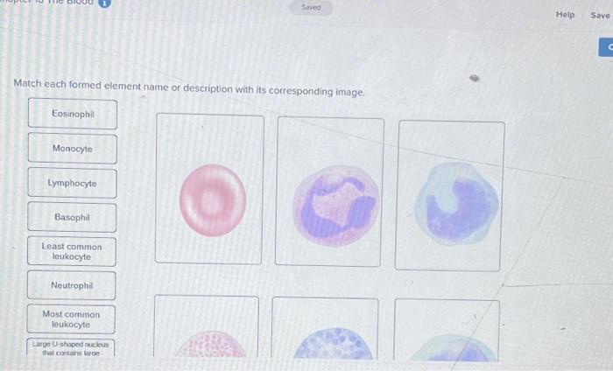The height and width of the screenshot is (371, 613).
Task: Select the Eosinophil label
Action: (x=73, y=114)
